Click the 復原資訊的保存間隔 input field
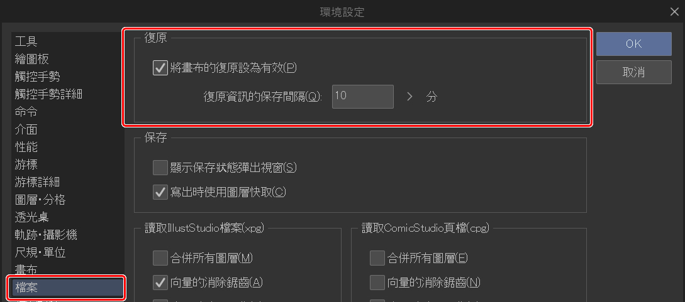 tap(362, 97)
